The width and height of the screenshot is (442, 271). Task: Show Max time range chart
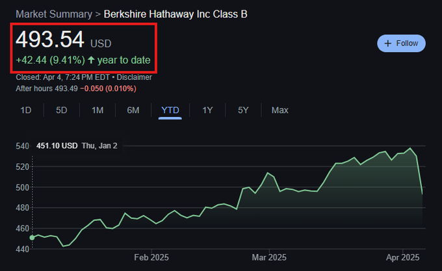280,110
